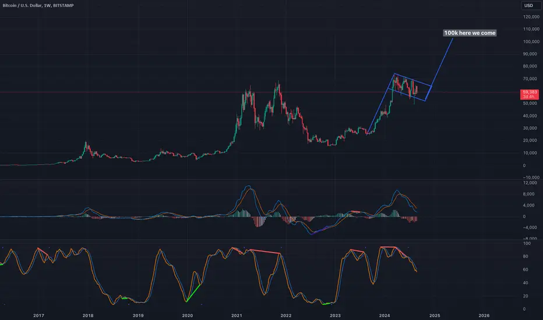The height and width of the screenshot is (320, 543).
Task: Click the 70,000 price axis label
Action: point(530,79)
